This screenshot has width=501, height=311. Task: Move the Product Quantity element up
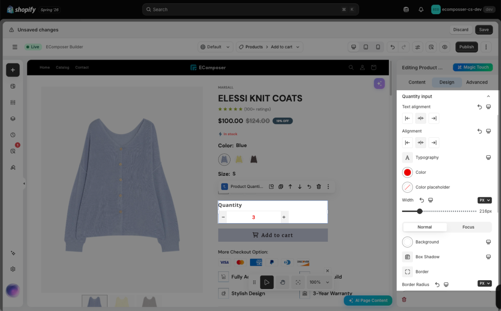coord(290,187)
